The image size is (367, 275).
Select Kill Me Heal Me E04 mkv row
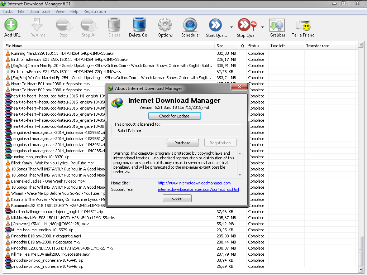180,254
